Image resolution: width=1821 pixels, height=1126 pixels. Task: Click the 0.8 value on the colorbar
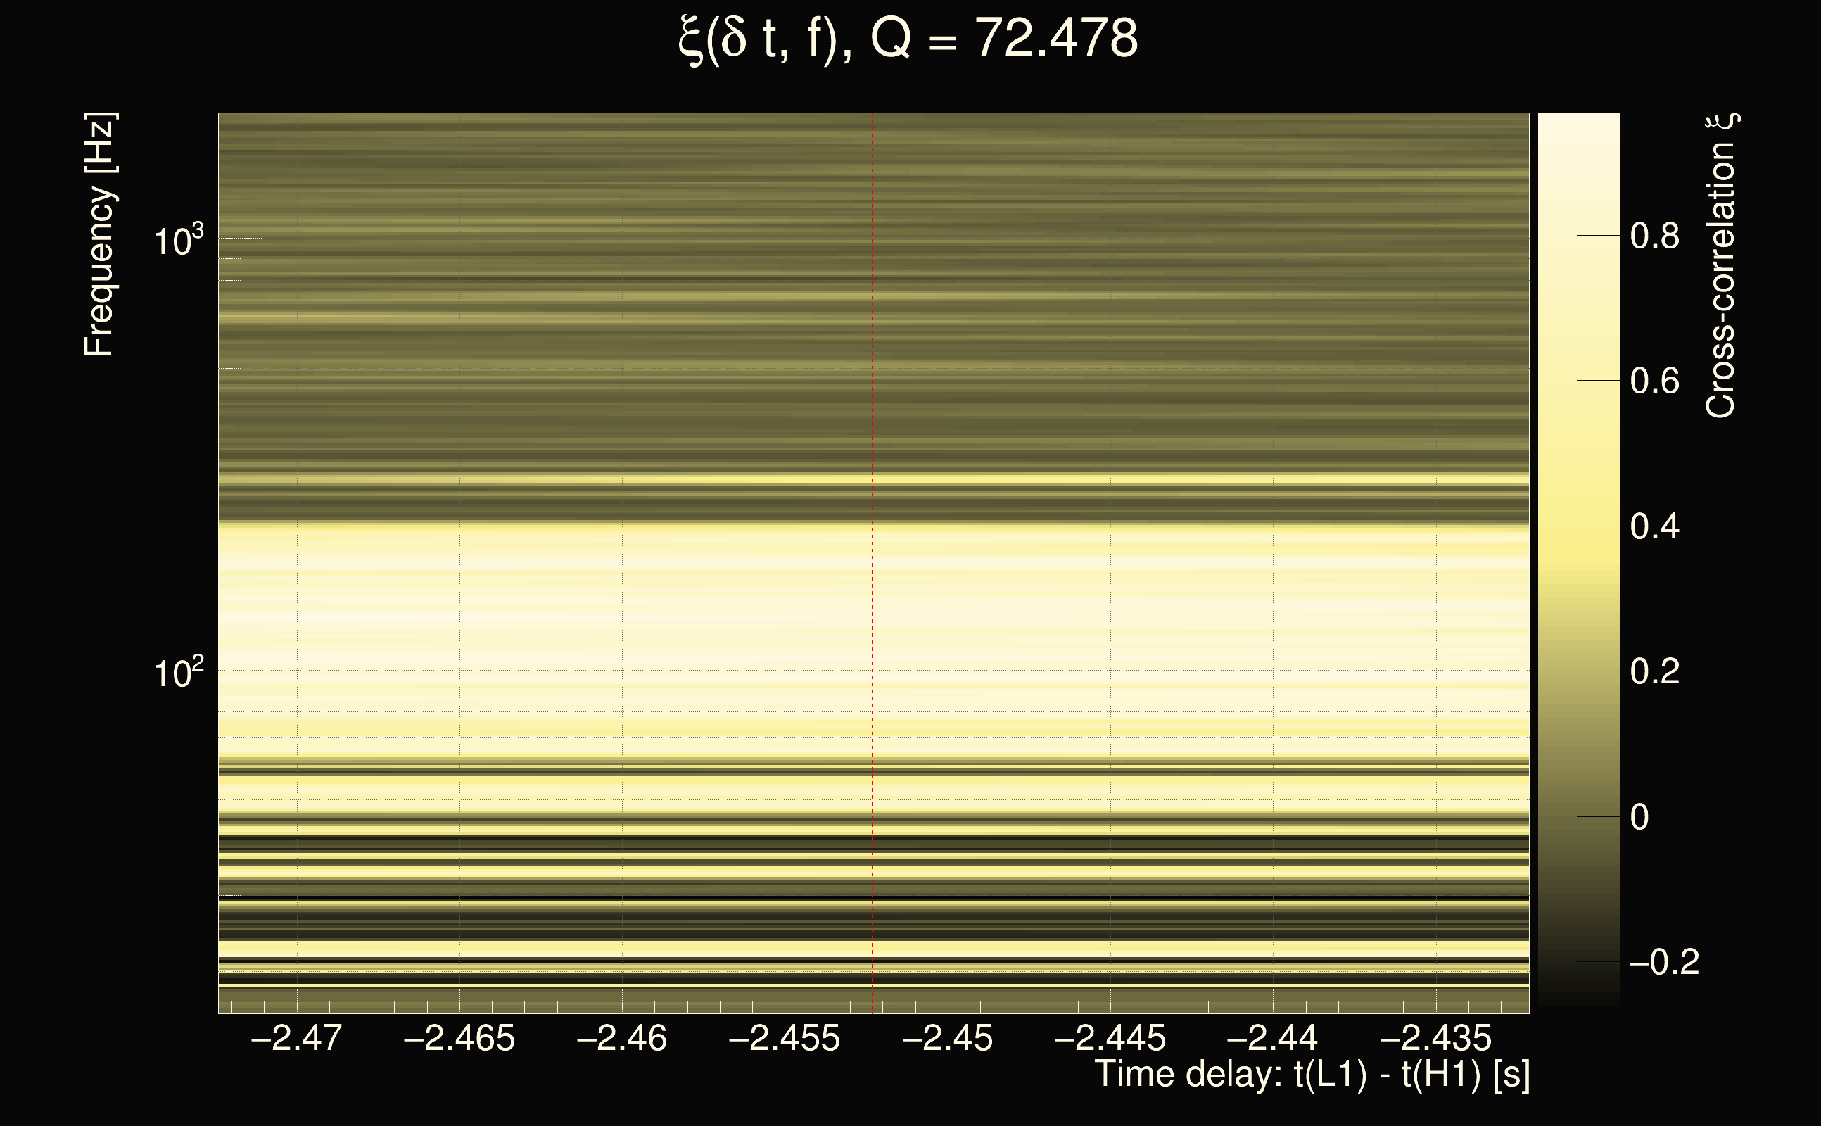click(x=1654, y=236)
